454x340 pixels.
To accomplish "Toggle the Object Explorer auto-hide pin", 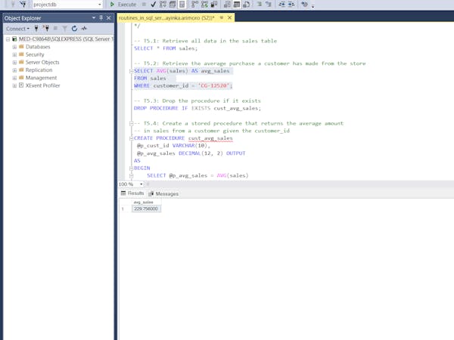I will [101, 18].
